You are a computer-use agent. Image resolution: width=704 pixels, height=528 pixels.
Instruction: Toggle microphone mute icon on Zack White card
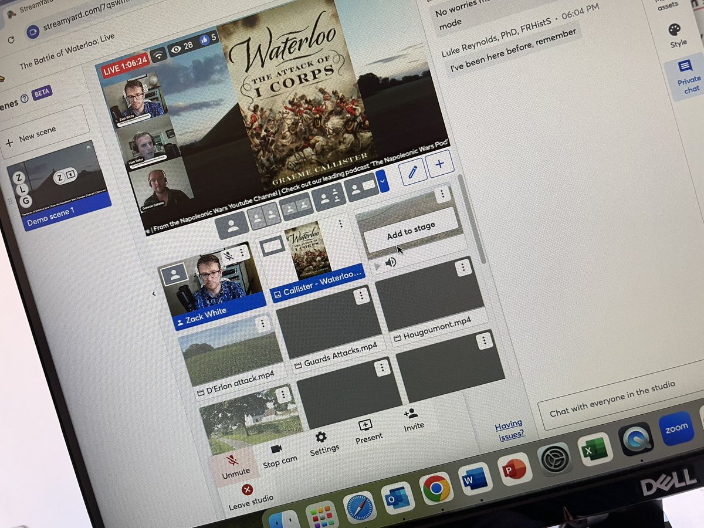pos(227,256)
